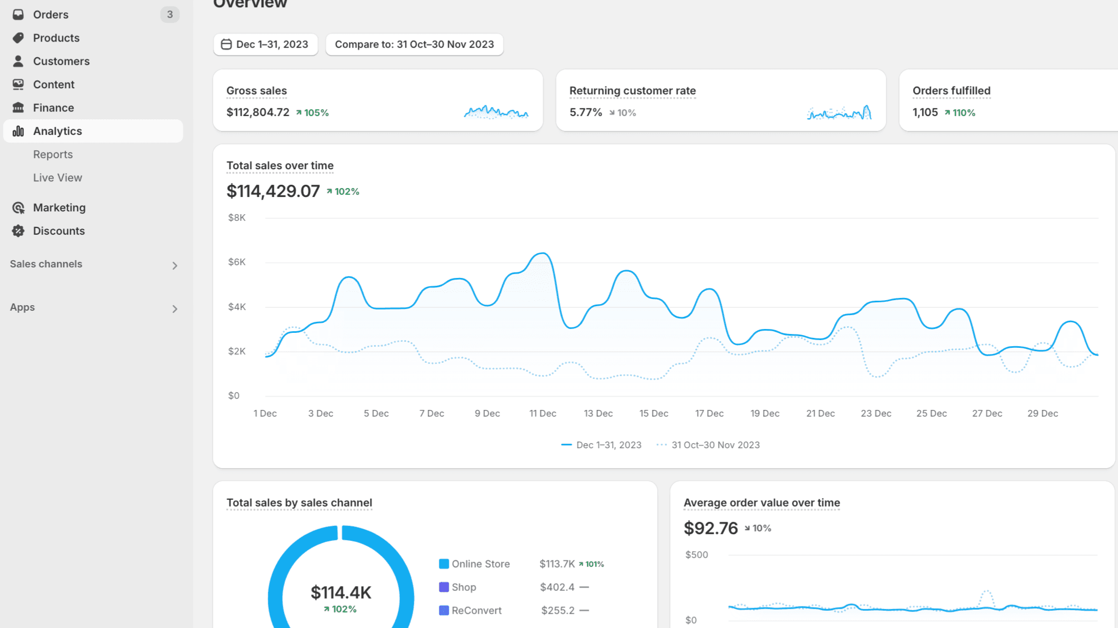This screenshot has height=628, width=1118.
Task: Click the Total sales over time heading
Action: (x=280, y=165)
